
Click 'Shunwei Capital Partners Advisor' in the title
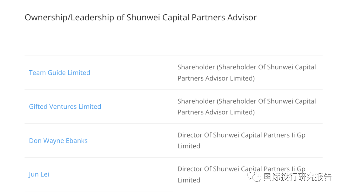[192, 17]
